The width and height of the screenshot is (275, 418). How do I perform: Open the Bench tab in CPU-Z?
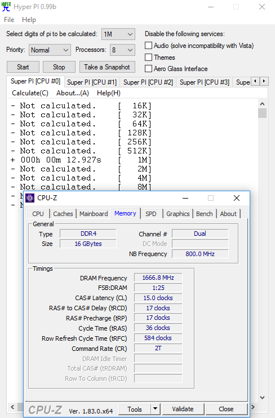point(205,214)
